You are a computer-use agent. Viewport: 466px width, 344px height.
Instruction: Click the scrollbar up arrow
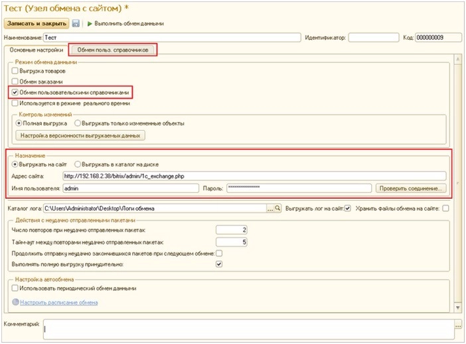click(x=456, y=60)
